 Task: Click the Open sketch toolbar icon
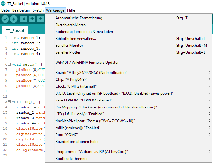(32, 19)
